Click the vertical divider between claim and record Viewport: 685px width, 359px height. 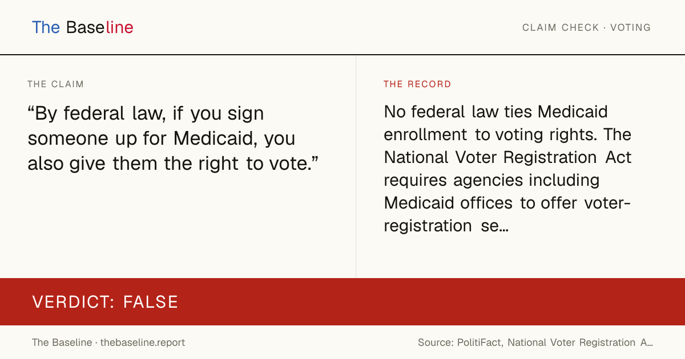356,166
